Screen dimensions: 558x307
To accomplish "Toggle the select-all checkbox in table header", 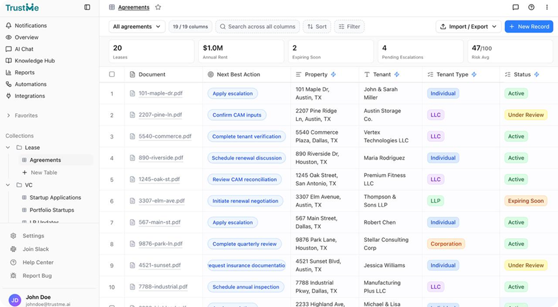I will (112, 75).
